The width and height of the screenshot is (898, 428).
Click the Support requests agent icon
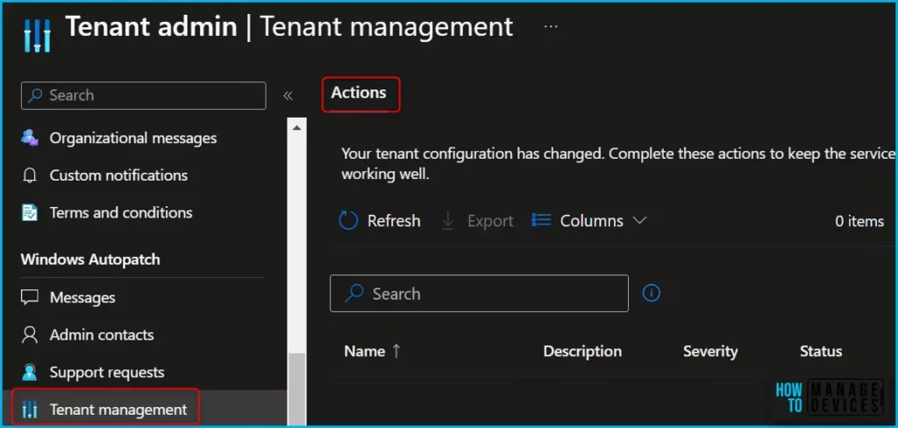coord(29,373)
